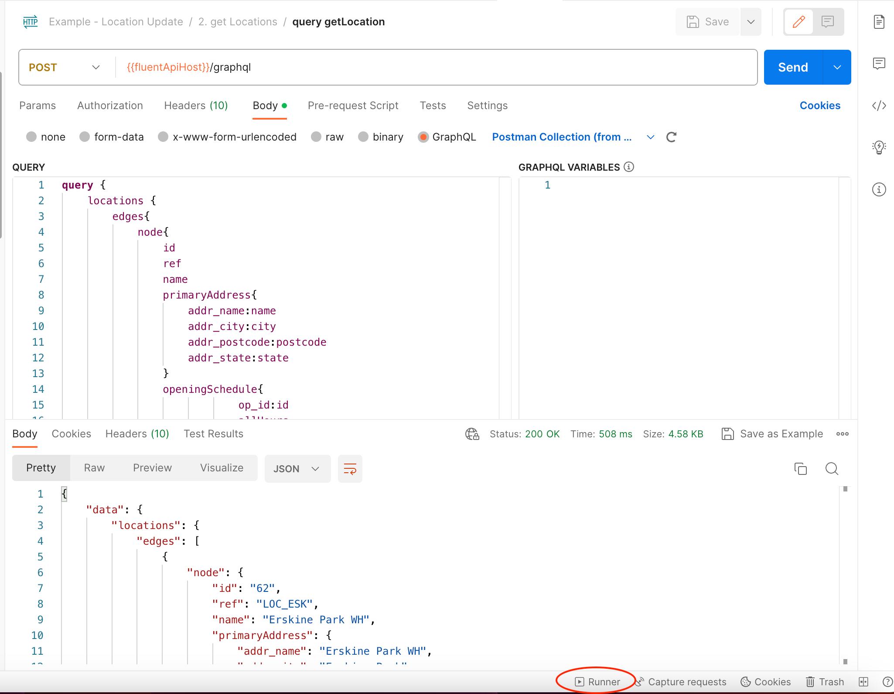This screenshot has height=694, width=894.
Task: Select the Pretty response view tab
Action: (41, 467)
